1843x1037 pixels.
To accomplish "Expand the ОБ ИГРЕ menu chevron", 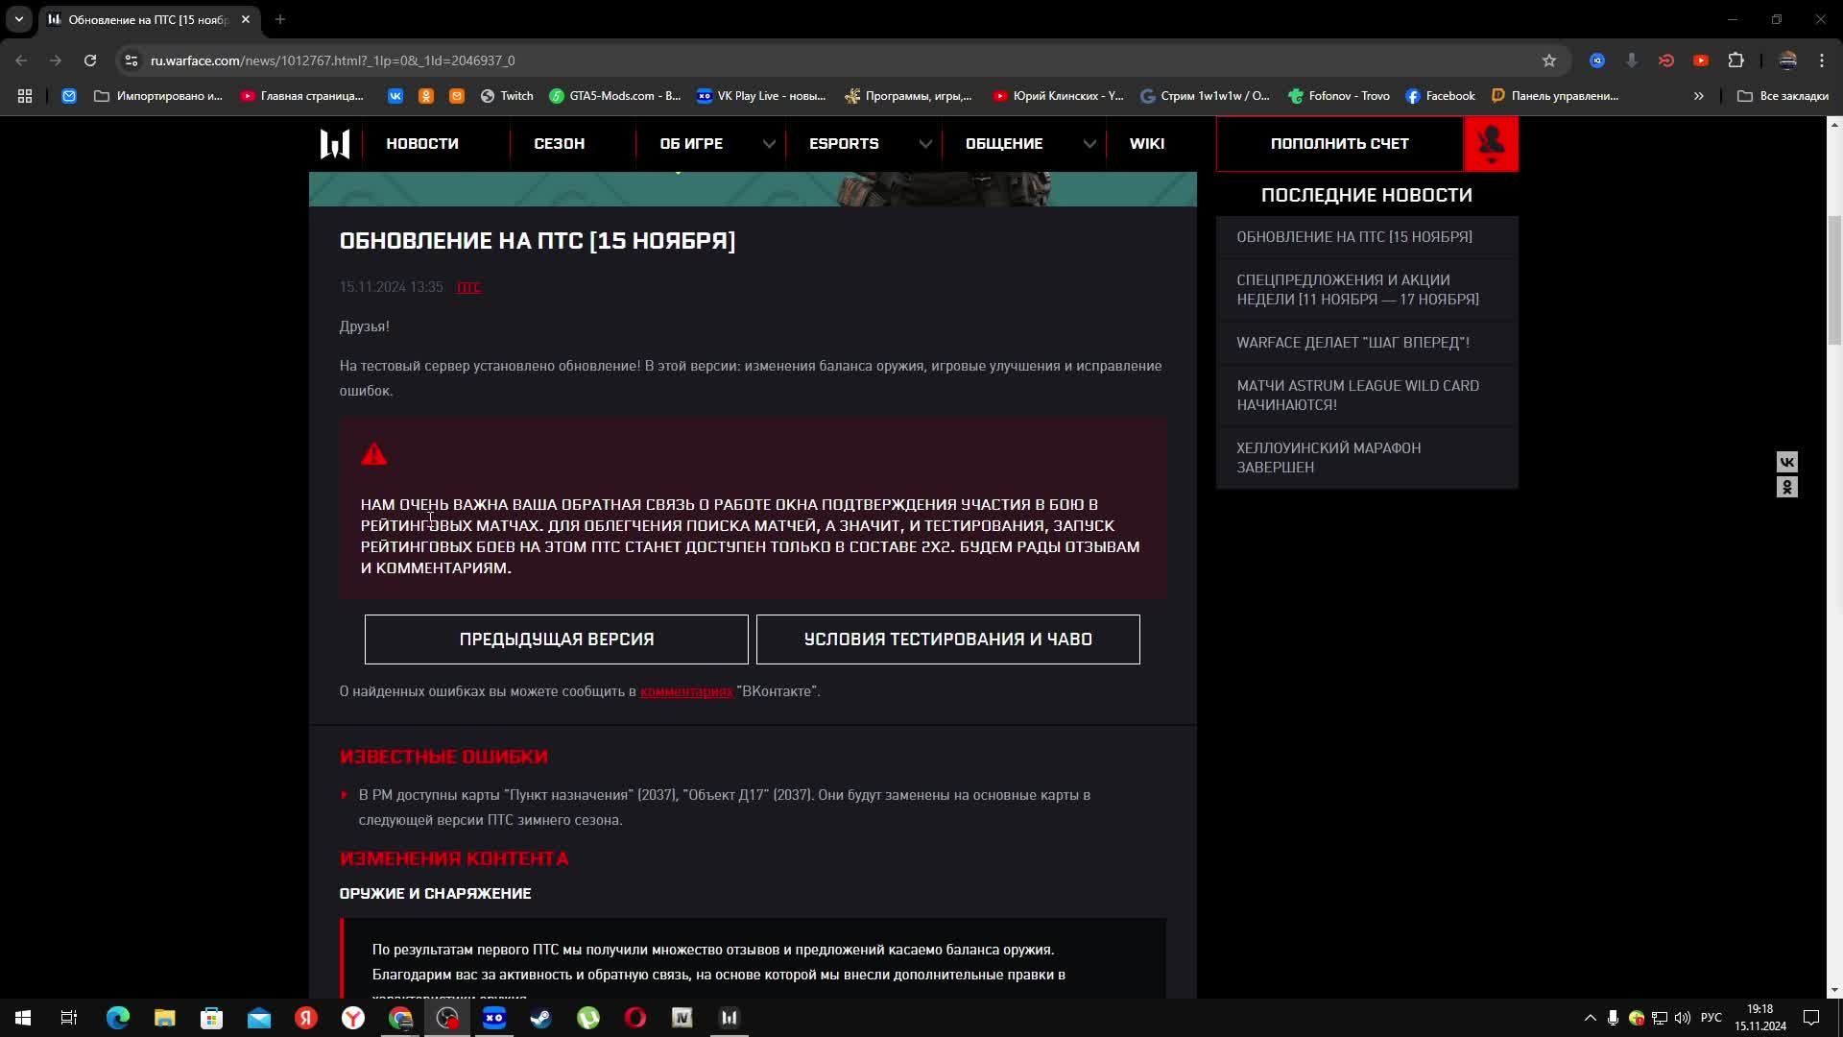I will click(x=769, y=144).
